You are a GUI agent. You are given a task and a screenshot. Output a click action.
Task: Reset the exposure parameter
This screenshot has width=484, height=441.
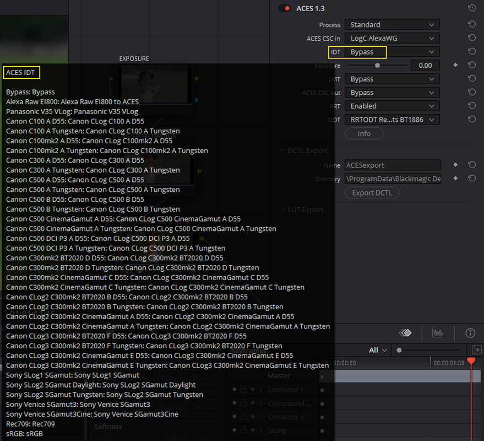tap(472, 65)
